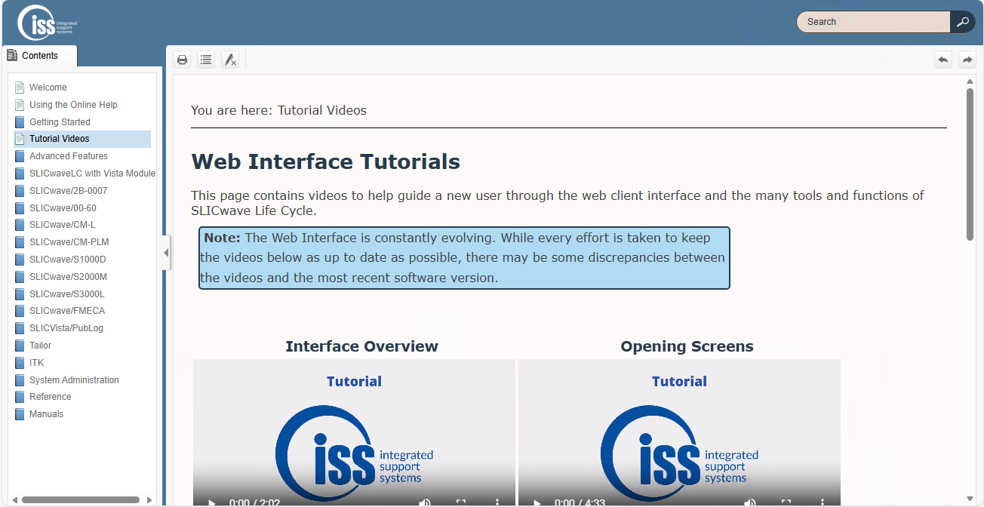Click inside the Search input field
The width and height of the screenshot is (984, 507).
click(x=868, y=22)
